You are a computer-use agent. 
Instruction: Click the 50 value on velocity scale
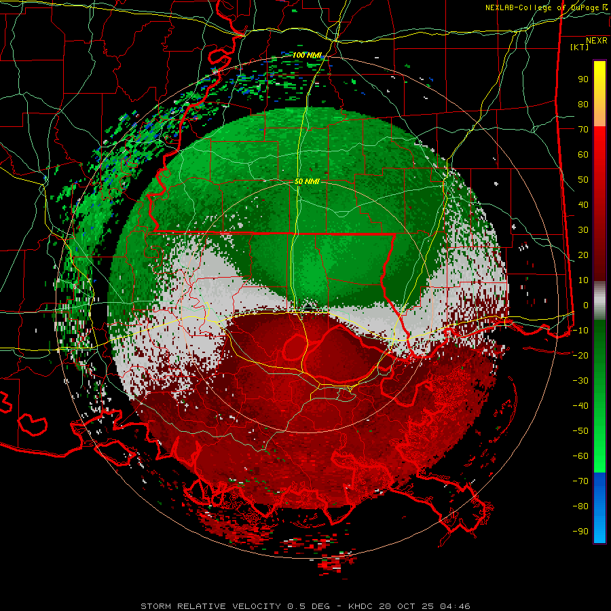pos(583,180)
